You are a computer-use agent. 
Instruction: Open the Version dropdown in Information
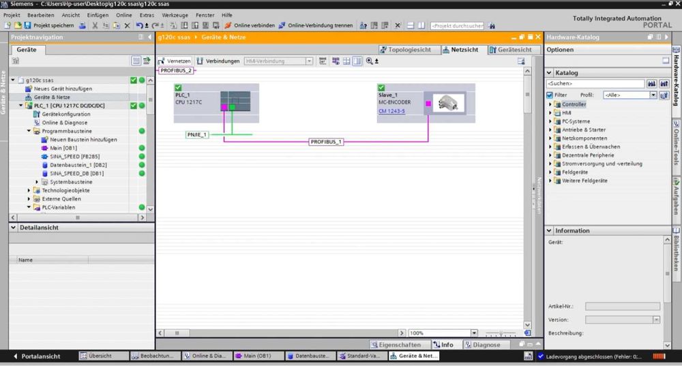coord(656,320)
